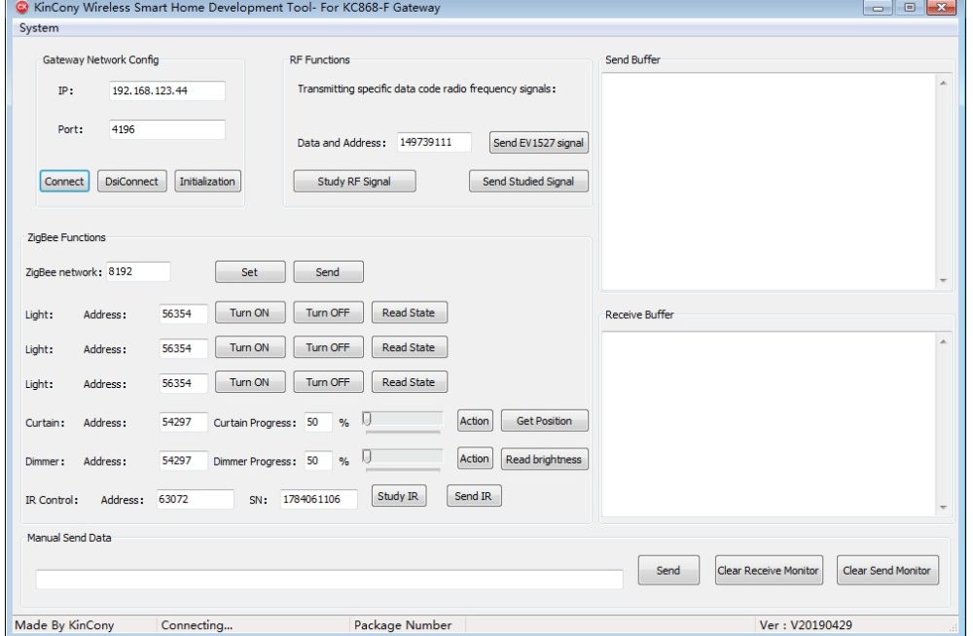Send the EV1527 signal

tap(538, 142)
